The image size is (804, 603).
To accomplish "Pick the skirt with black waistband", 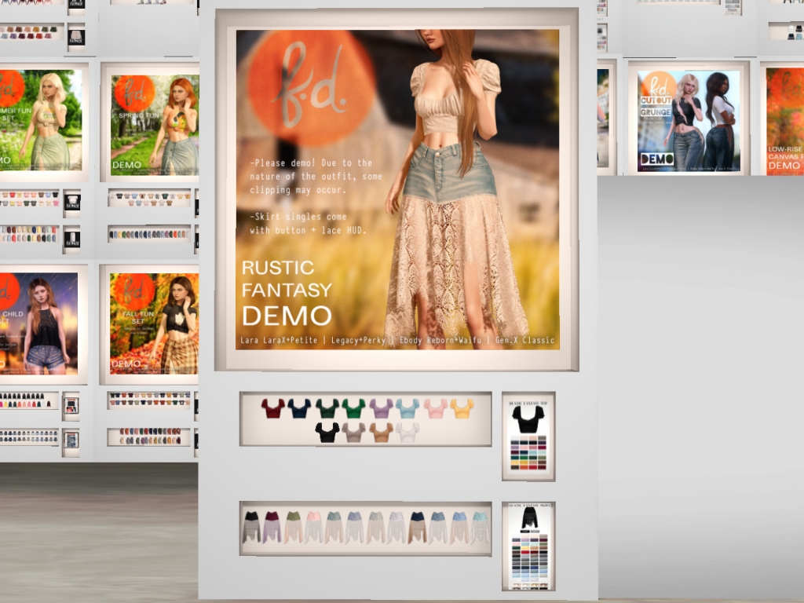I will point(251,527).
